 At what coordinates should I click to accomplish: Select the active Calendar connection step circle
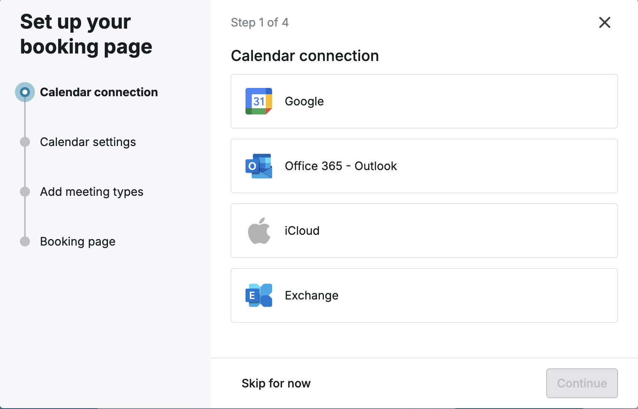(x=25, y=92)
